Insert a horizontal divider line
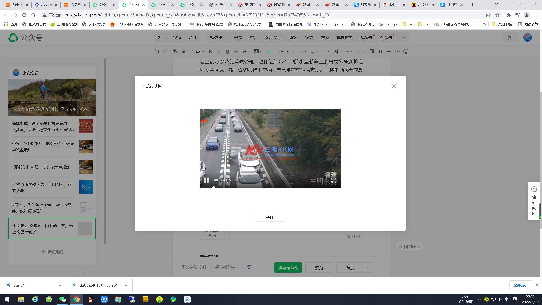Image resolution: width=542 pixels, height=305 pixels. pos(389,51)
